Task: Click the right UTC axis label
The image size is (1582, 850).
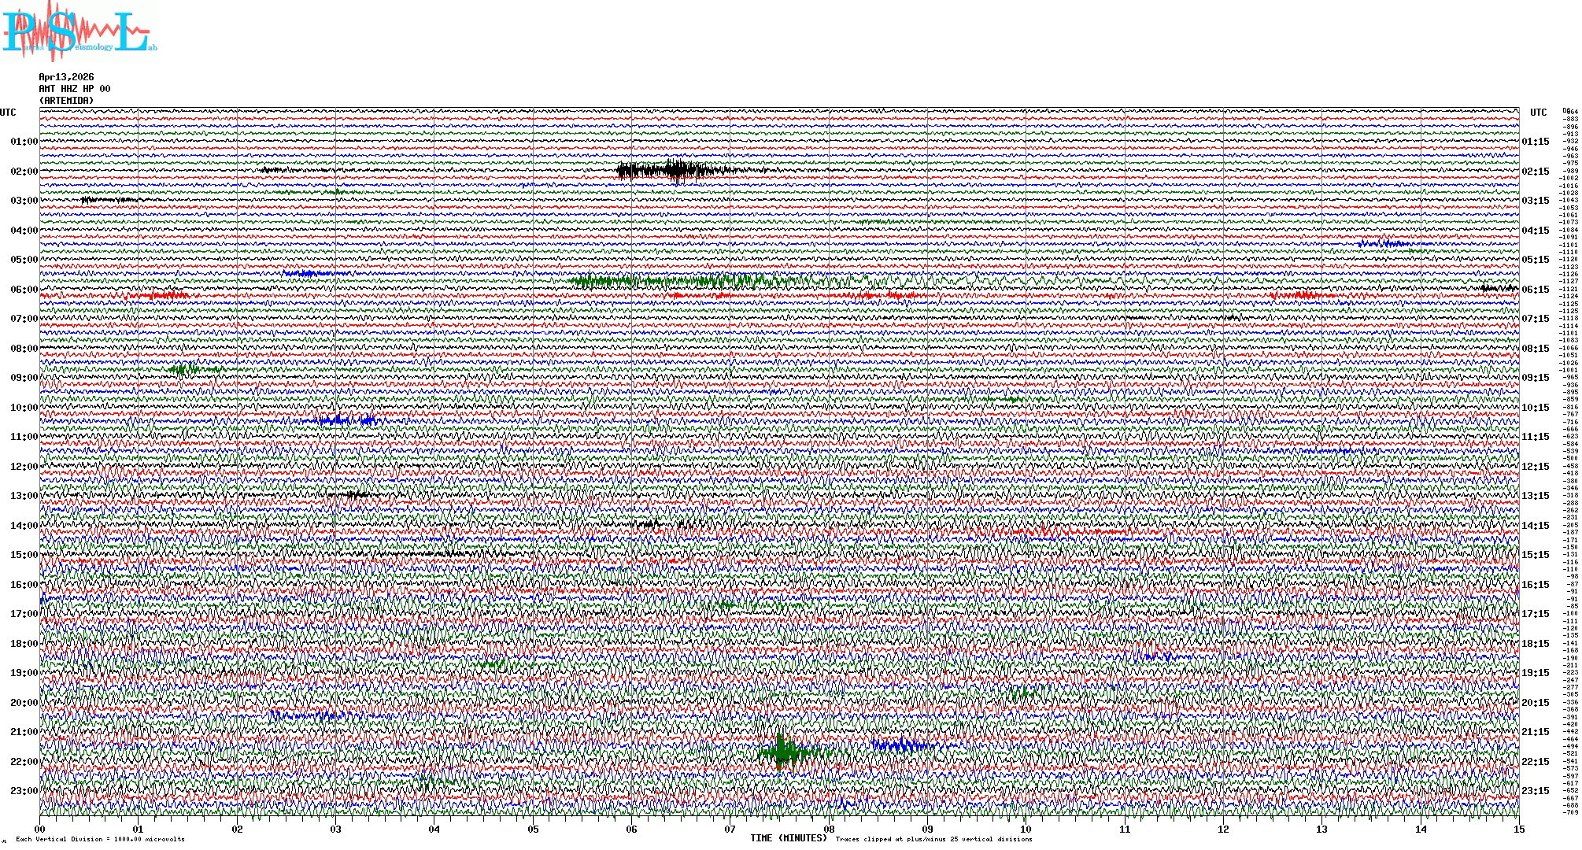Action: point(1538,113)
